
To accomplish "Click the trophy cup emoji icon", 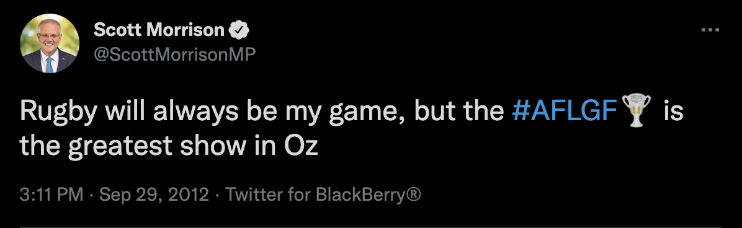I will pyautogui.click(x=636, y=111).
